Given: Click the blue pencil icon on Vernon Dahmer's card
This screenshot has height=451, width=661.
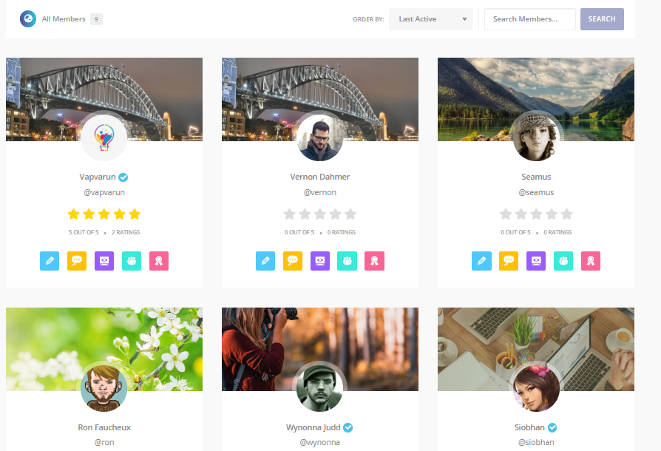Looking at the screenshot, I should (x=265, y=261).
